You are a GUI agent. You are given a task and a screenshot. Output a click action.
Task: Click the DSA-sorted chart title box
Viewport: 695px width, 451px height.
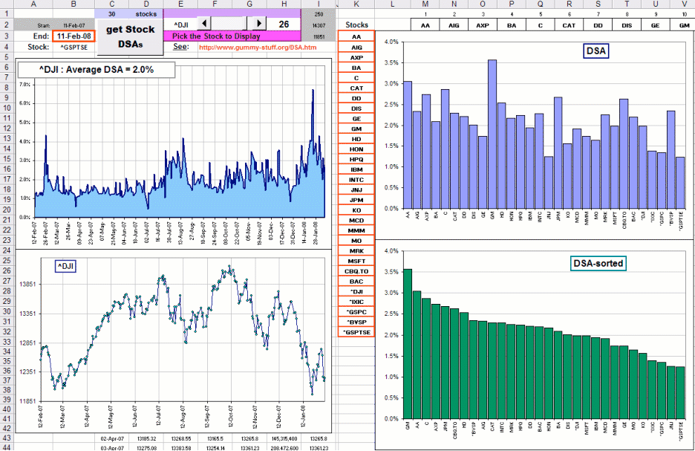coord(598,264)
